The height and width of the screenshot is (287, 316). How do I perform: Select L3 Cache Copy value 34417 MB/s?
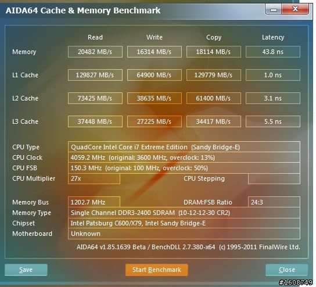coord(214,121)
